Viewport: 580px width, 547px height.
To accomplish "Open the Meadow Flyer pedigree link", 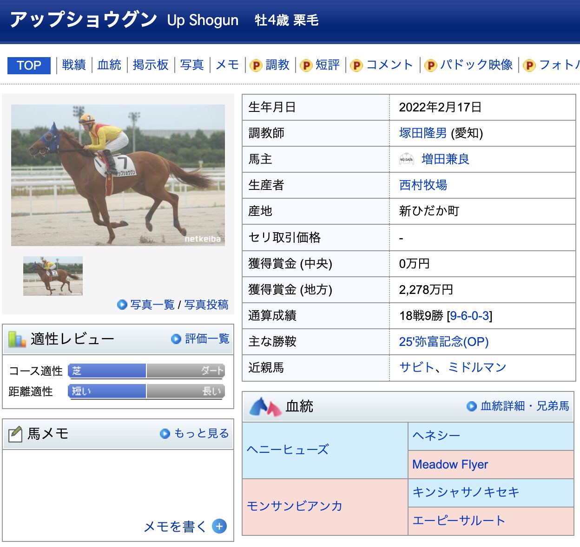I will click(x=450, y=464).
